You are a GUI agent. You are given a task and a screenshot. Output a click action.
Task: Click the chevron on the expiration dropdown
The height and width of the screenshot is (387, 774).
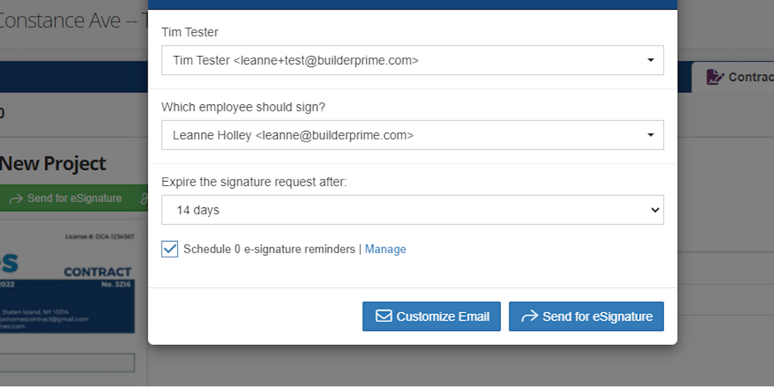coord(655,209)
